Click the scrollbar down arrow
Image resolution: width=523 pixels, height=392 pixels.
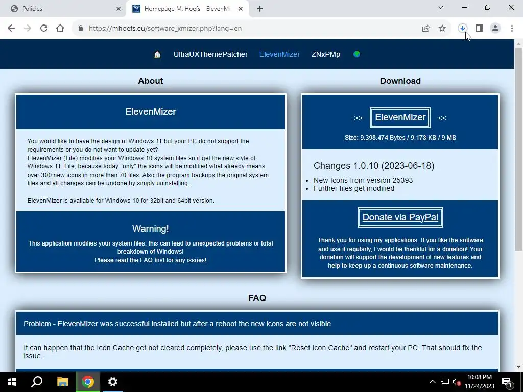tap(518, 367)
